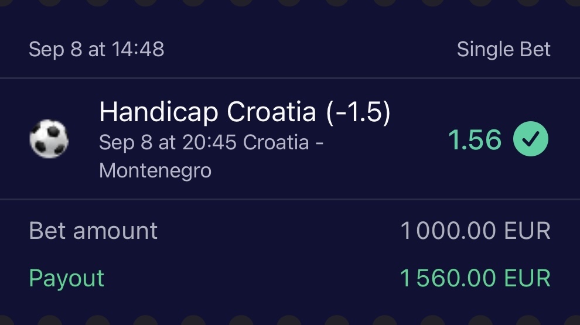Tap the green "Payout" label

(x=66, y=278)
